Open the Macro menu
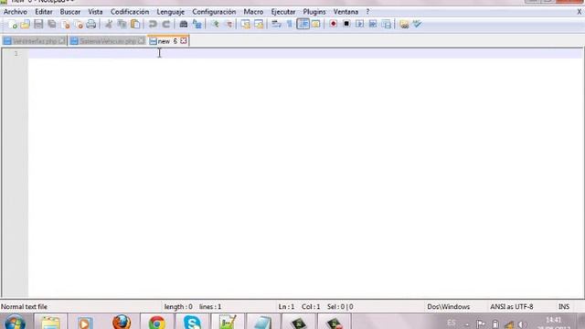The image size is (585, 329). (x=253, y=12)
